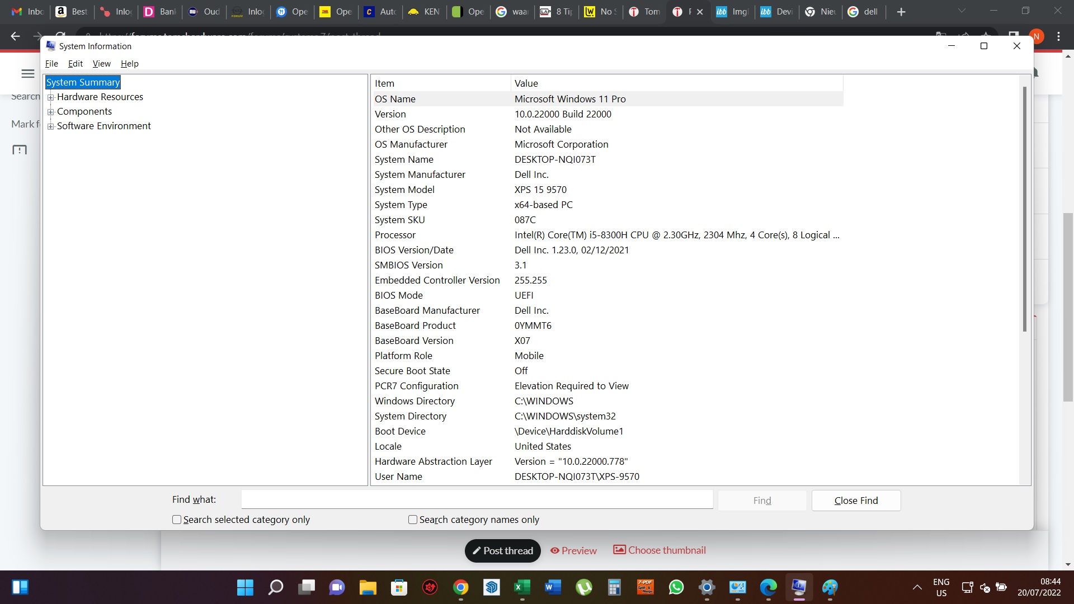Switch to the Amazon Best tab
This screenshot has width=1074, height=604.
click(72, 12)
